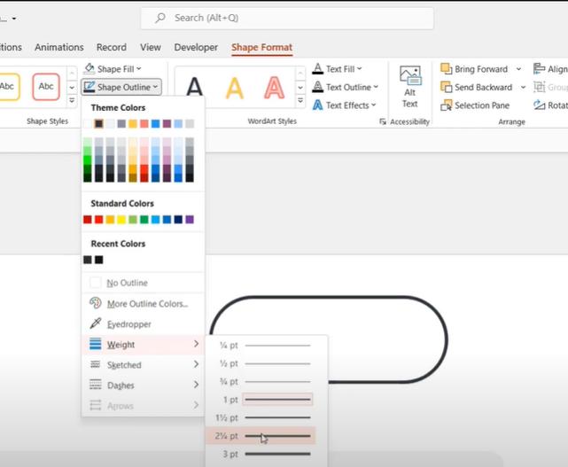Click the search magnifier icon

tap(160, 18)
